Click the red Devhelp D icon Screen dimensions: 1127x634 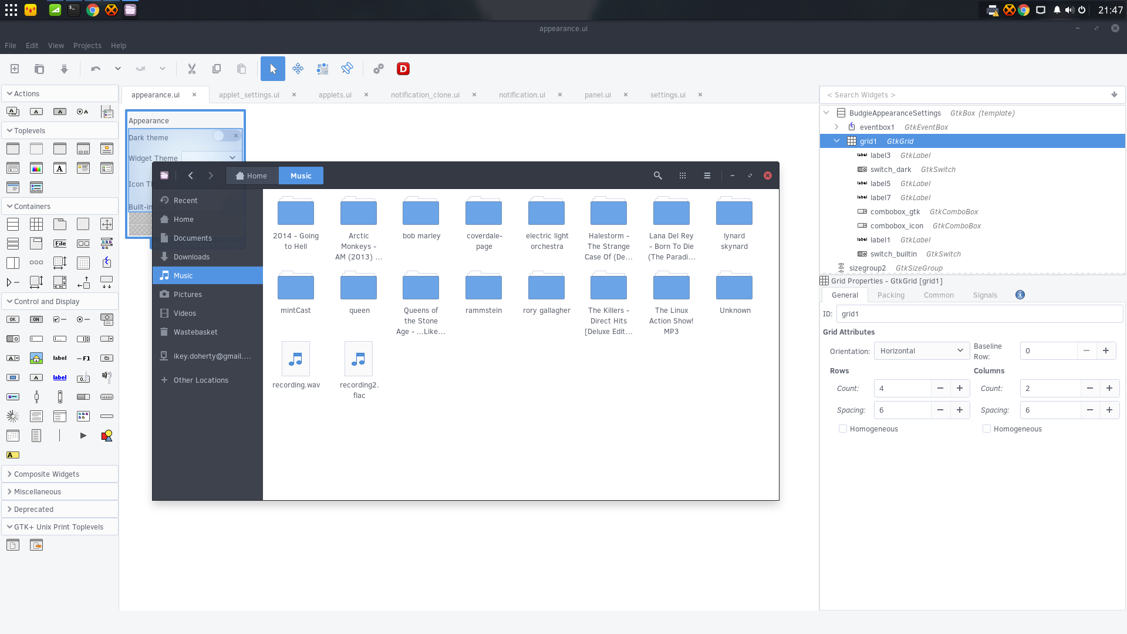pos(403,69)
